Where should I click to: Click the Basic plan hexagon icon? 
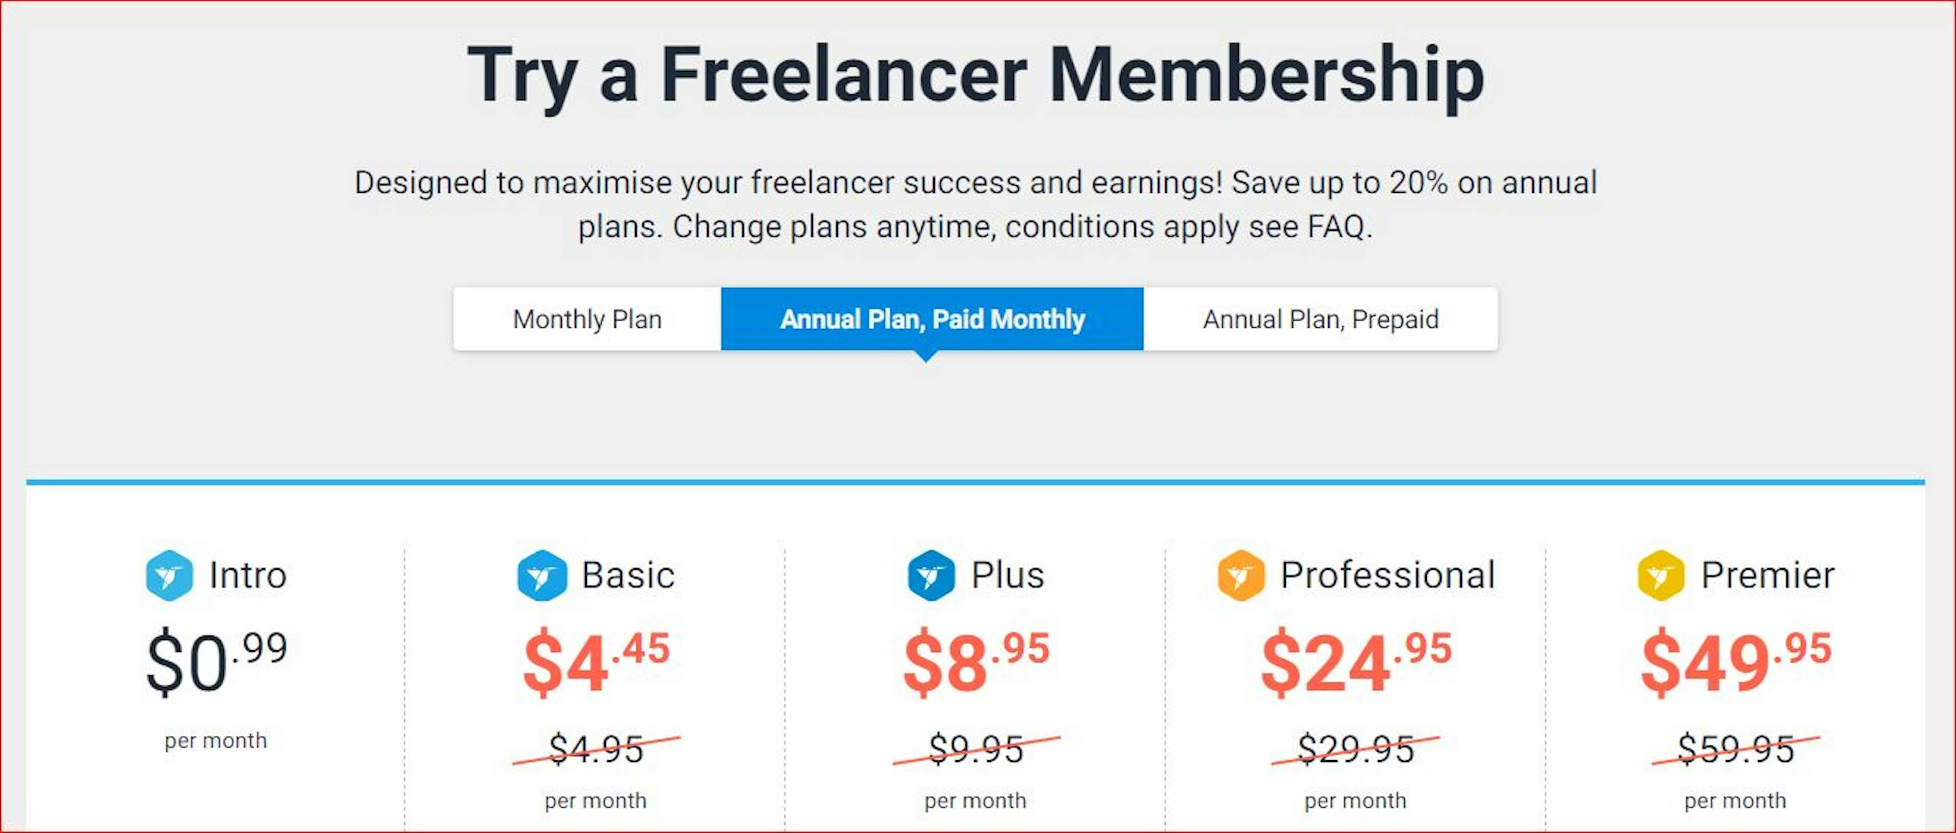point(541,575)
